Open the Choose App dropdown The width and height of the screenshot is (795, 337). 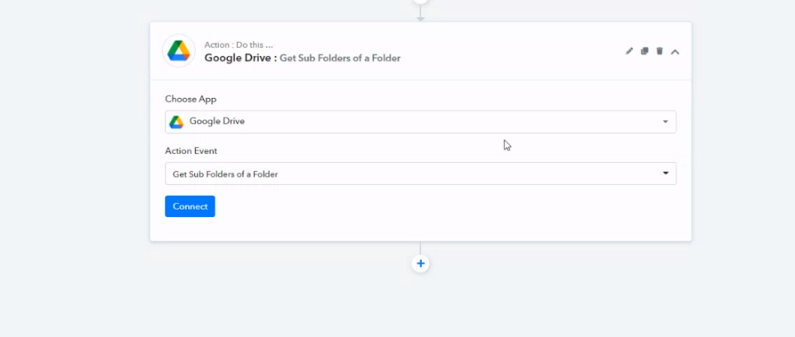(420, 122)
